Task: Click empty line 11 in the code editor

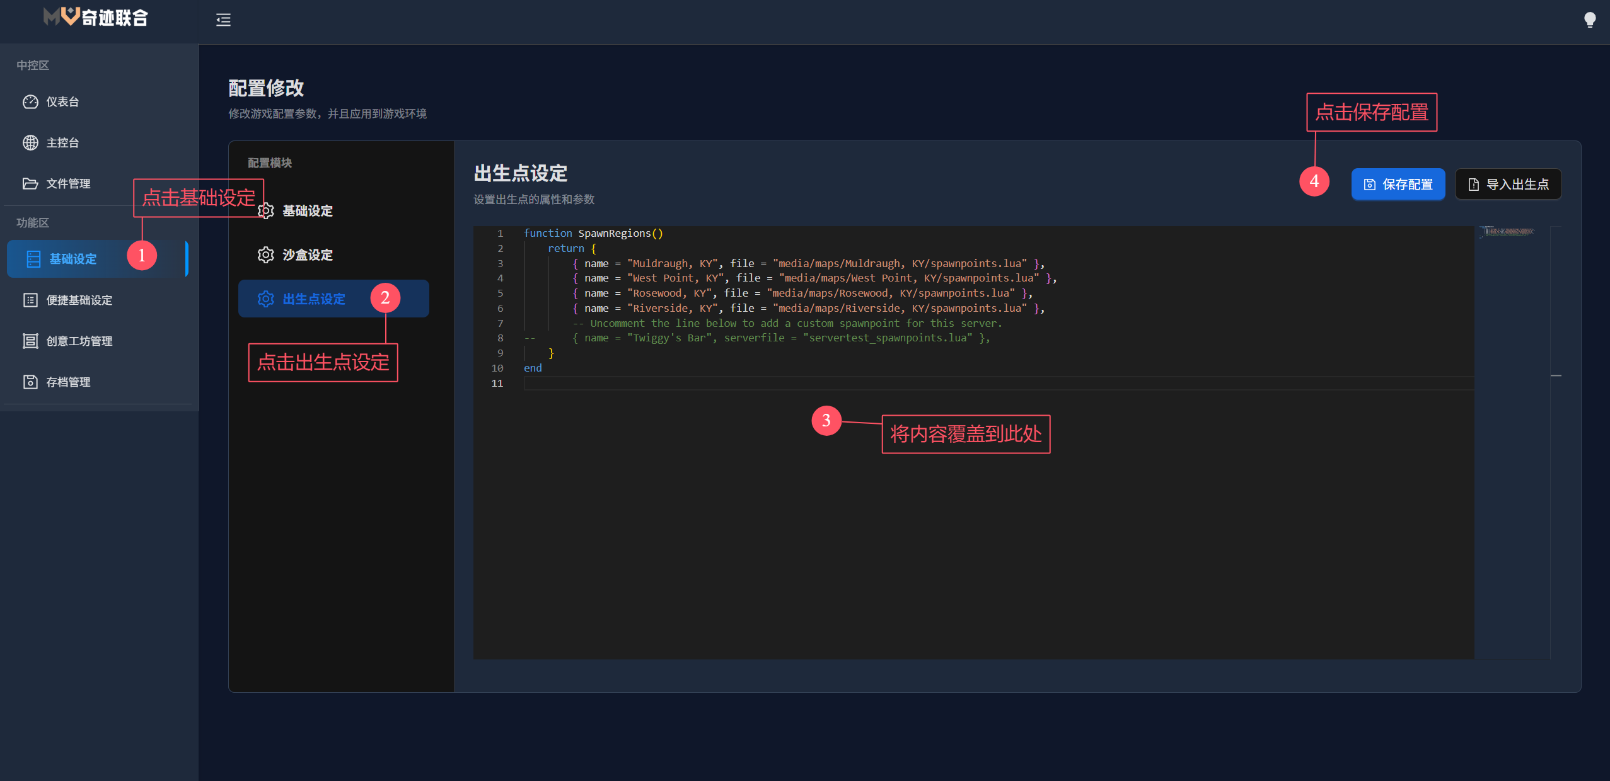Action: [x=756, y=384]
